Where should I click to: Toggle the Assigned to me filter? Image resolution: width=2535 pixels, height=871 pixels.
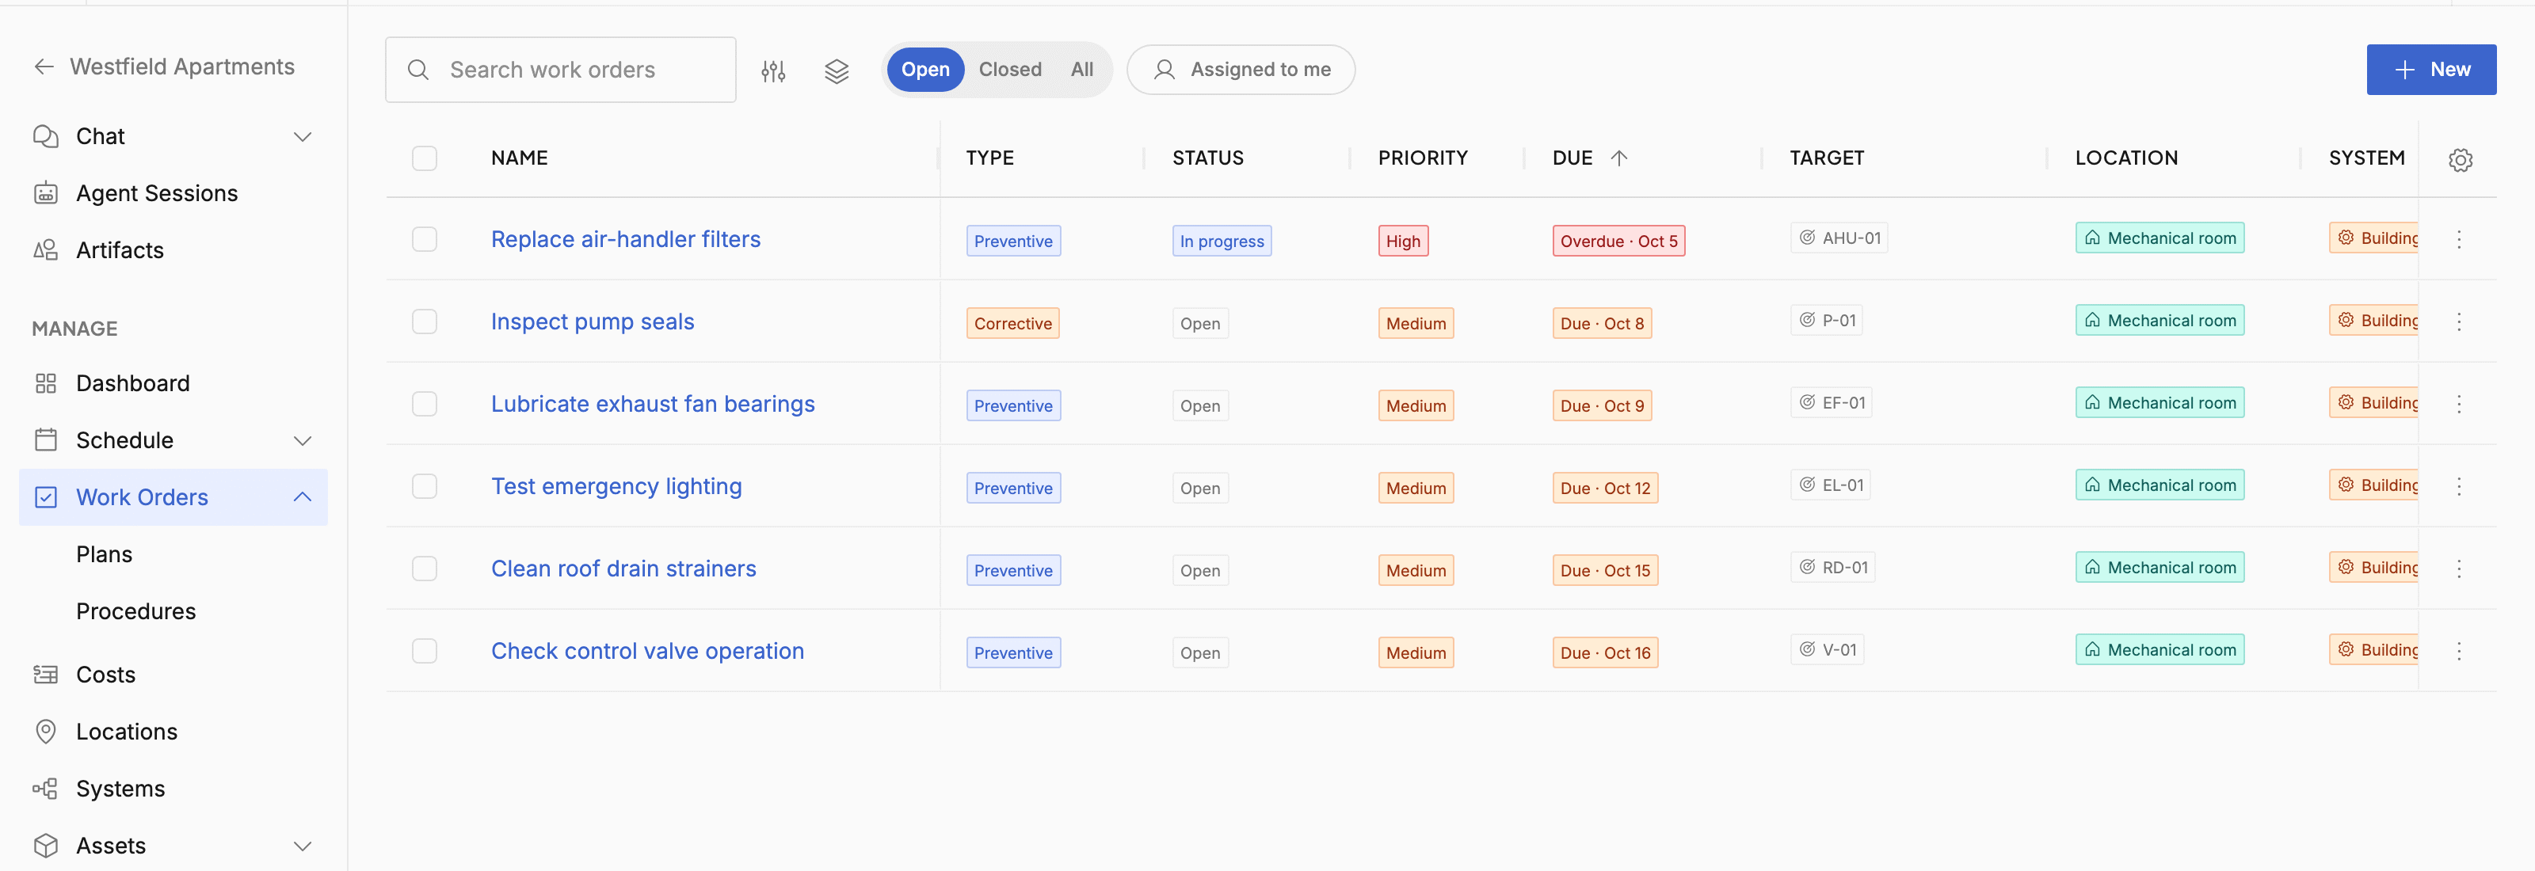point(1240,70)
